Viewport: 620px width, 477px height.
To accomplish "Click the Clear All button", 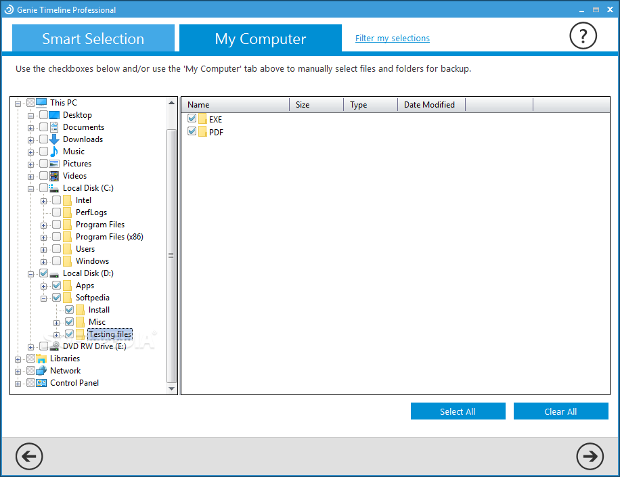I will pos(560,411).
